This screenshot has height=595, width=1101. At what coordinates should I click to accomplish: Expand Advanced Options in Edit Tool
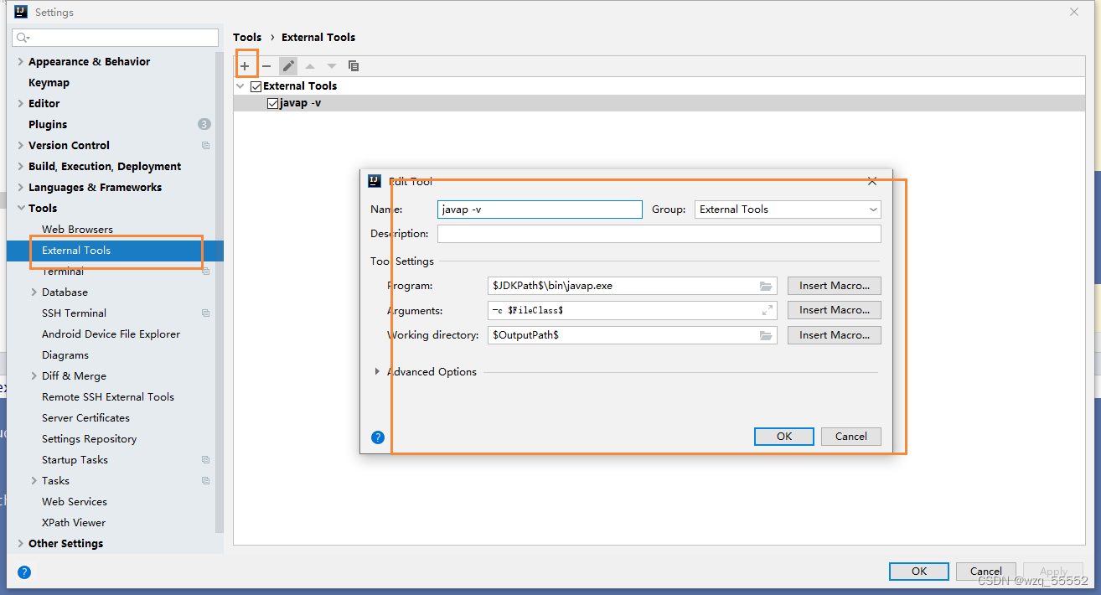(x=377, y=372)
